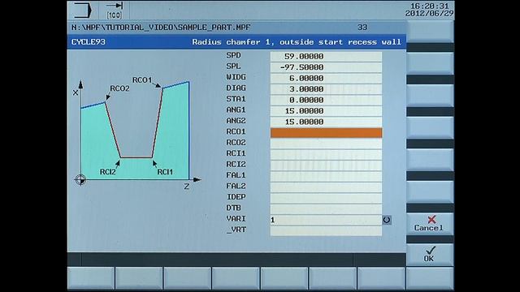This screenshot has height=292, width=520.
Task: Click the WIDG field with 6.00000
Action: click(x=326, y=78)
